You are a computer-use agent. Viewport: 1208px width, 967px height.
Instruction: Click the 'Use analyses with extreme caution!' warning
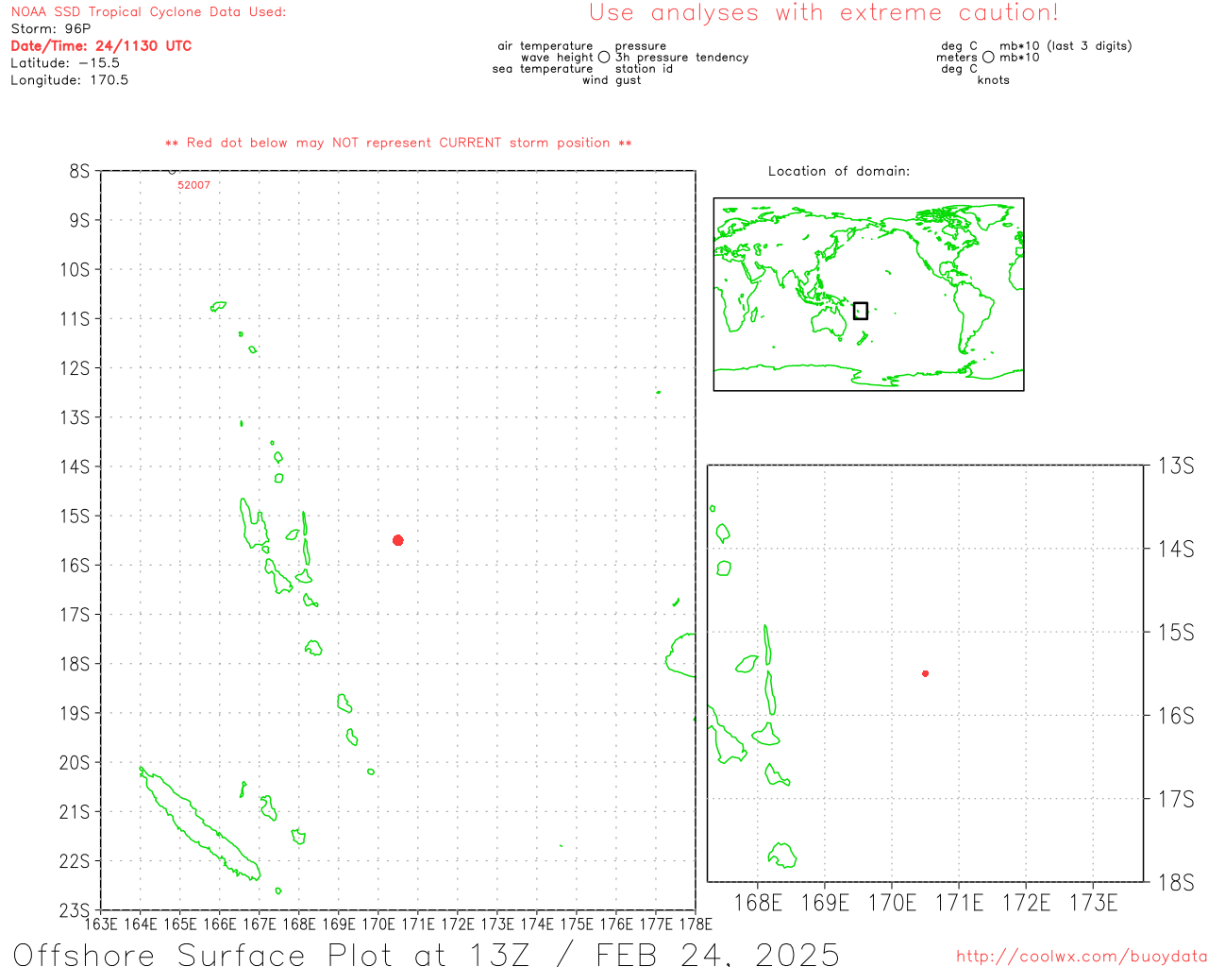[824, 12]
